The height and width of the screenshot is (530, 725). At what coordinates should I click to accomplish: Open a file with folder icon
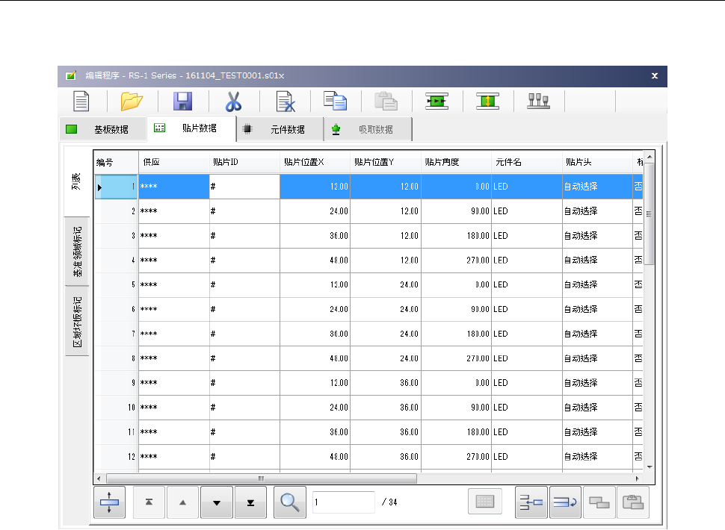point(132,102)
